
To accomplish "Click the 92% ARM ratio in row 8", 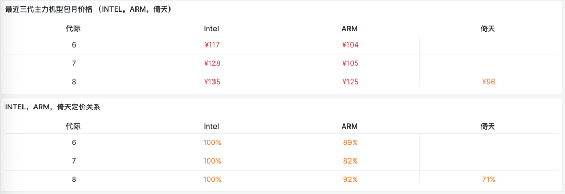I will click(350, 179).
